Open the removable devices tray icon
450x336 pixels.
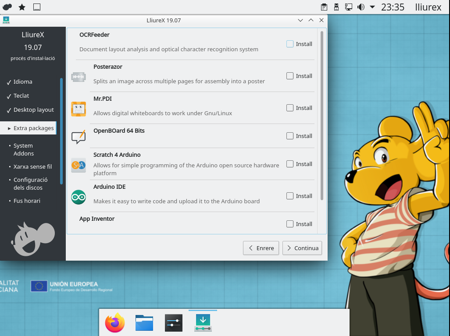336,7
